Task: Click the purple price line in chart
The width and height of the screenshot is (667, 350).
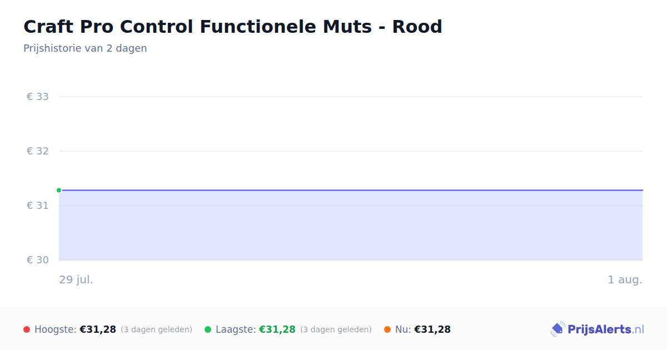Action: pyautogui.click(x=351, y=190)
